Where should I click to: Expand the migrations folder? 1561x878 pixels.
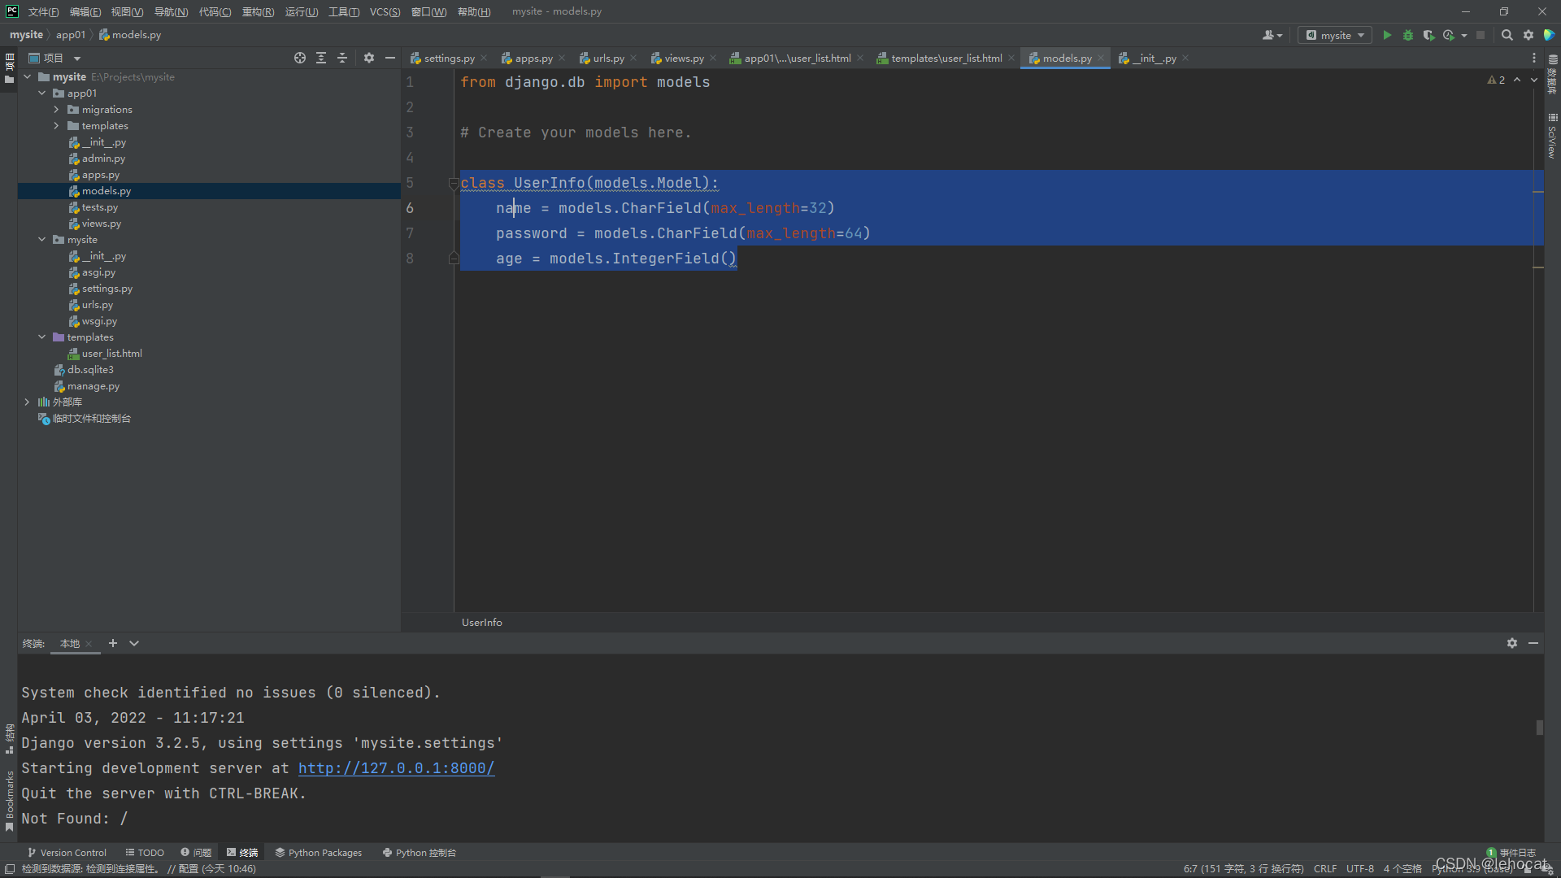(x=56, y=110)
